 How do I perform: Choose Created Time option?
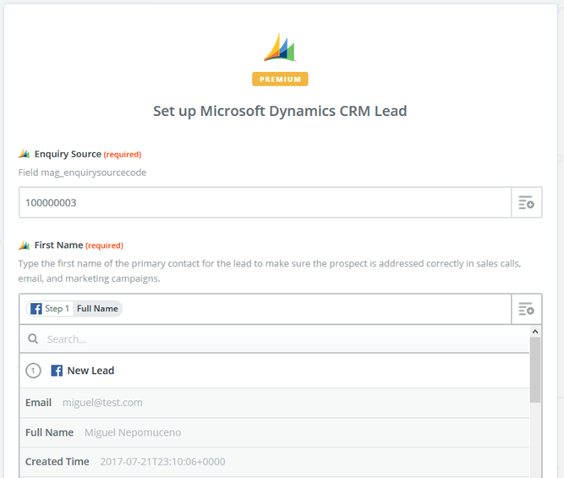[x=274, y=462]
